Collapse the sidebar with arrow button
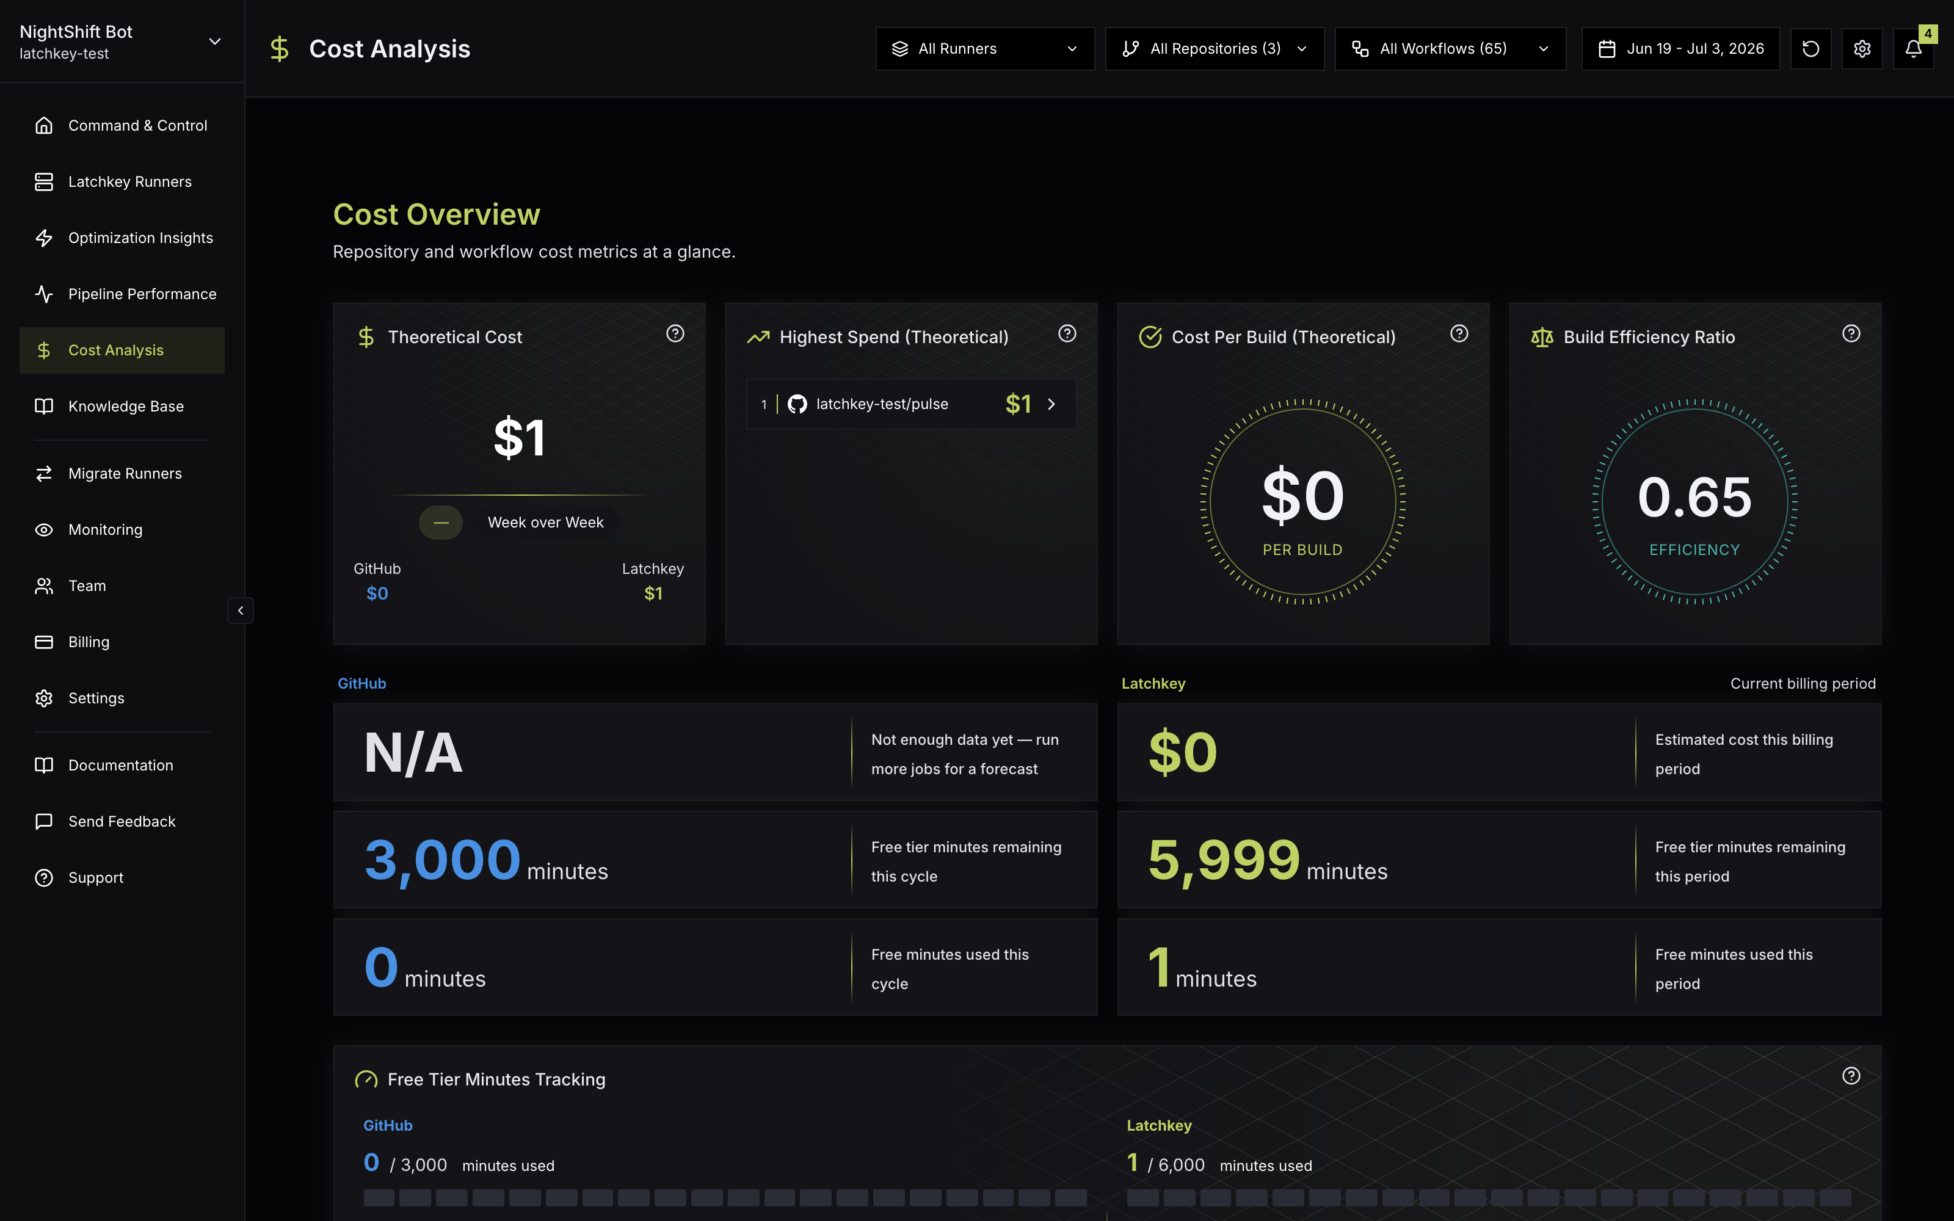1954x1221 pixels. click(x=241, y=610)
